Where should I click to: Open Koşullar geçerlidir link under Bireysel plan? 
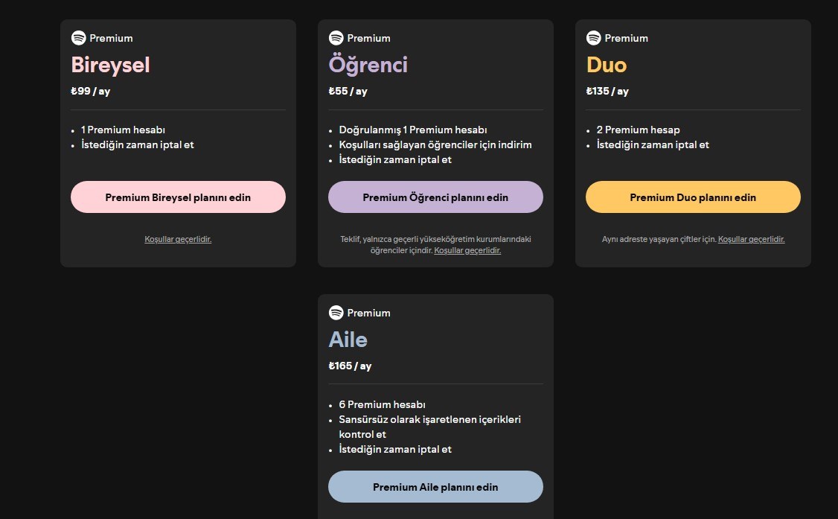pyautogui.click(x=178, y=239)
